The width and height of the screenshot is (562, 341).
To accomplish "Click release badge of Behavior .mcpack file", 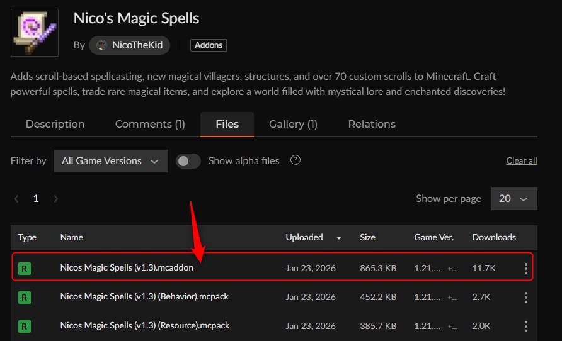I will click(x=25, y=298).
